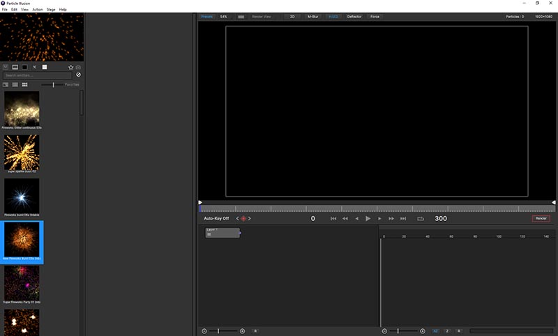Click the 1920×1080 stage size readout
The width and height of the screenshot is (558, 336).
pyautogui.click(x=543, y=17)
